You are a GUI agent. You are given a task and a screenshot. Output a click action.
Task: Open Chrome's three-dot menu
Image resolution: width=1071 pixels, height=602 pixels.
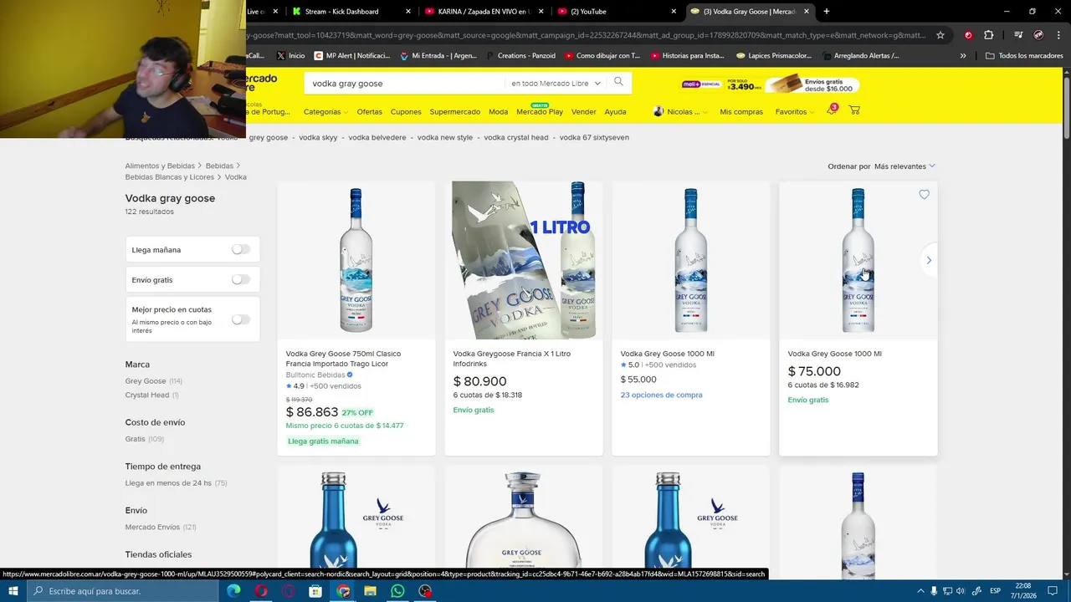pos(1058,35)
